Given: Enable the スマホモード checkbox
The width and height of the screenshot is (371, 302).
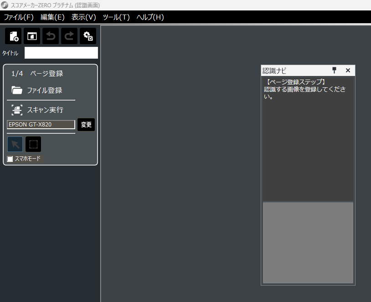Looking at the screenshot, I should coord(10,159).
